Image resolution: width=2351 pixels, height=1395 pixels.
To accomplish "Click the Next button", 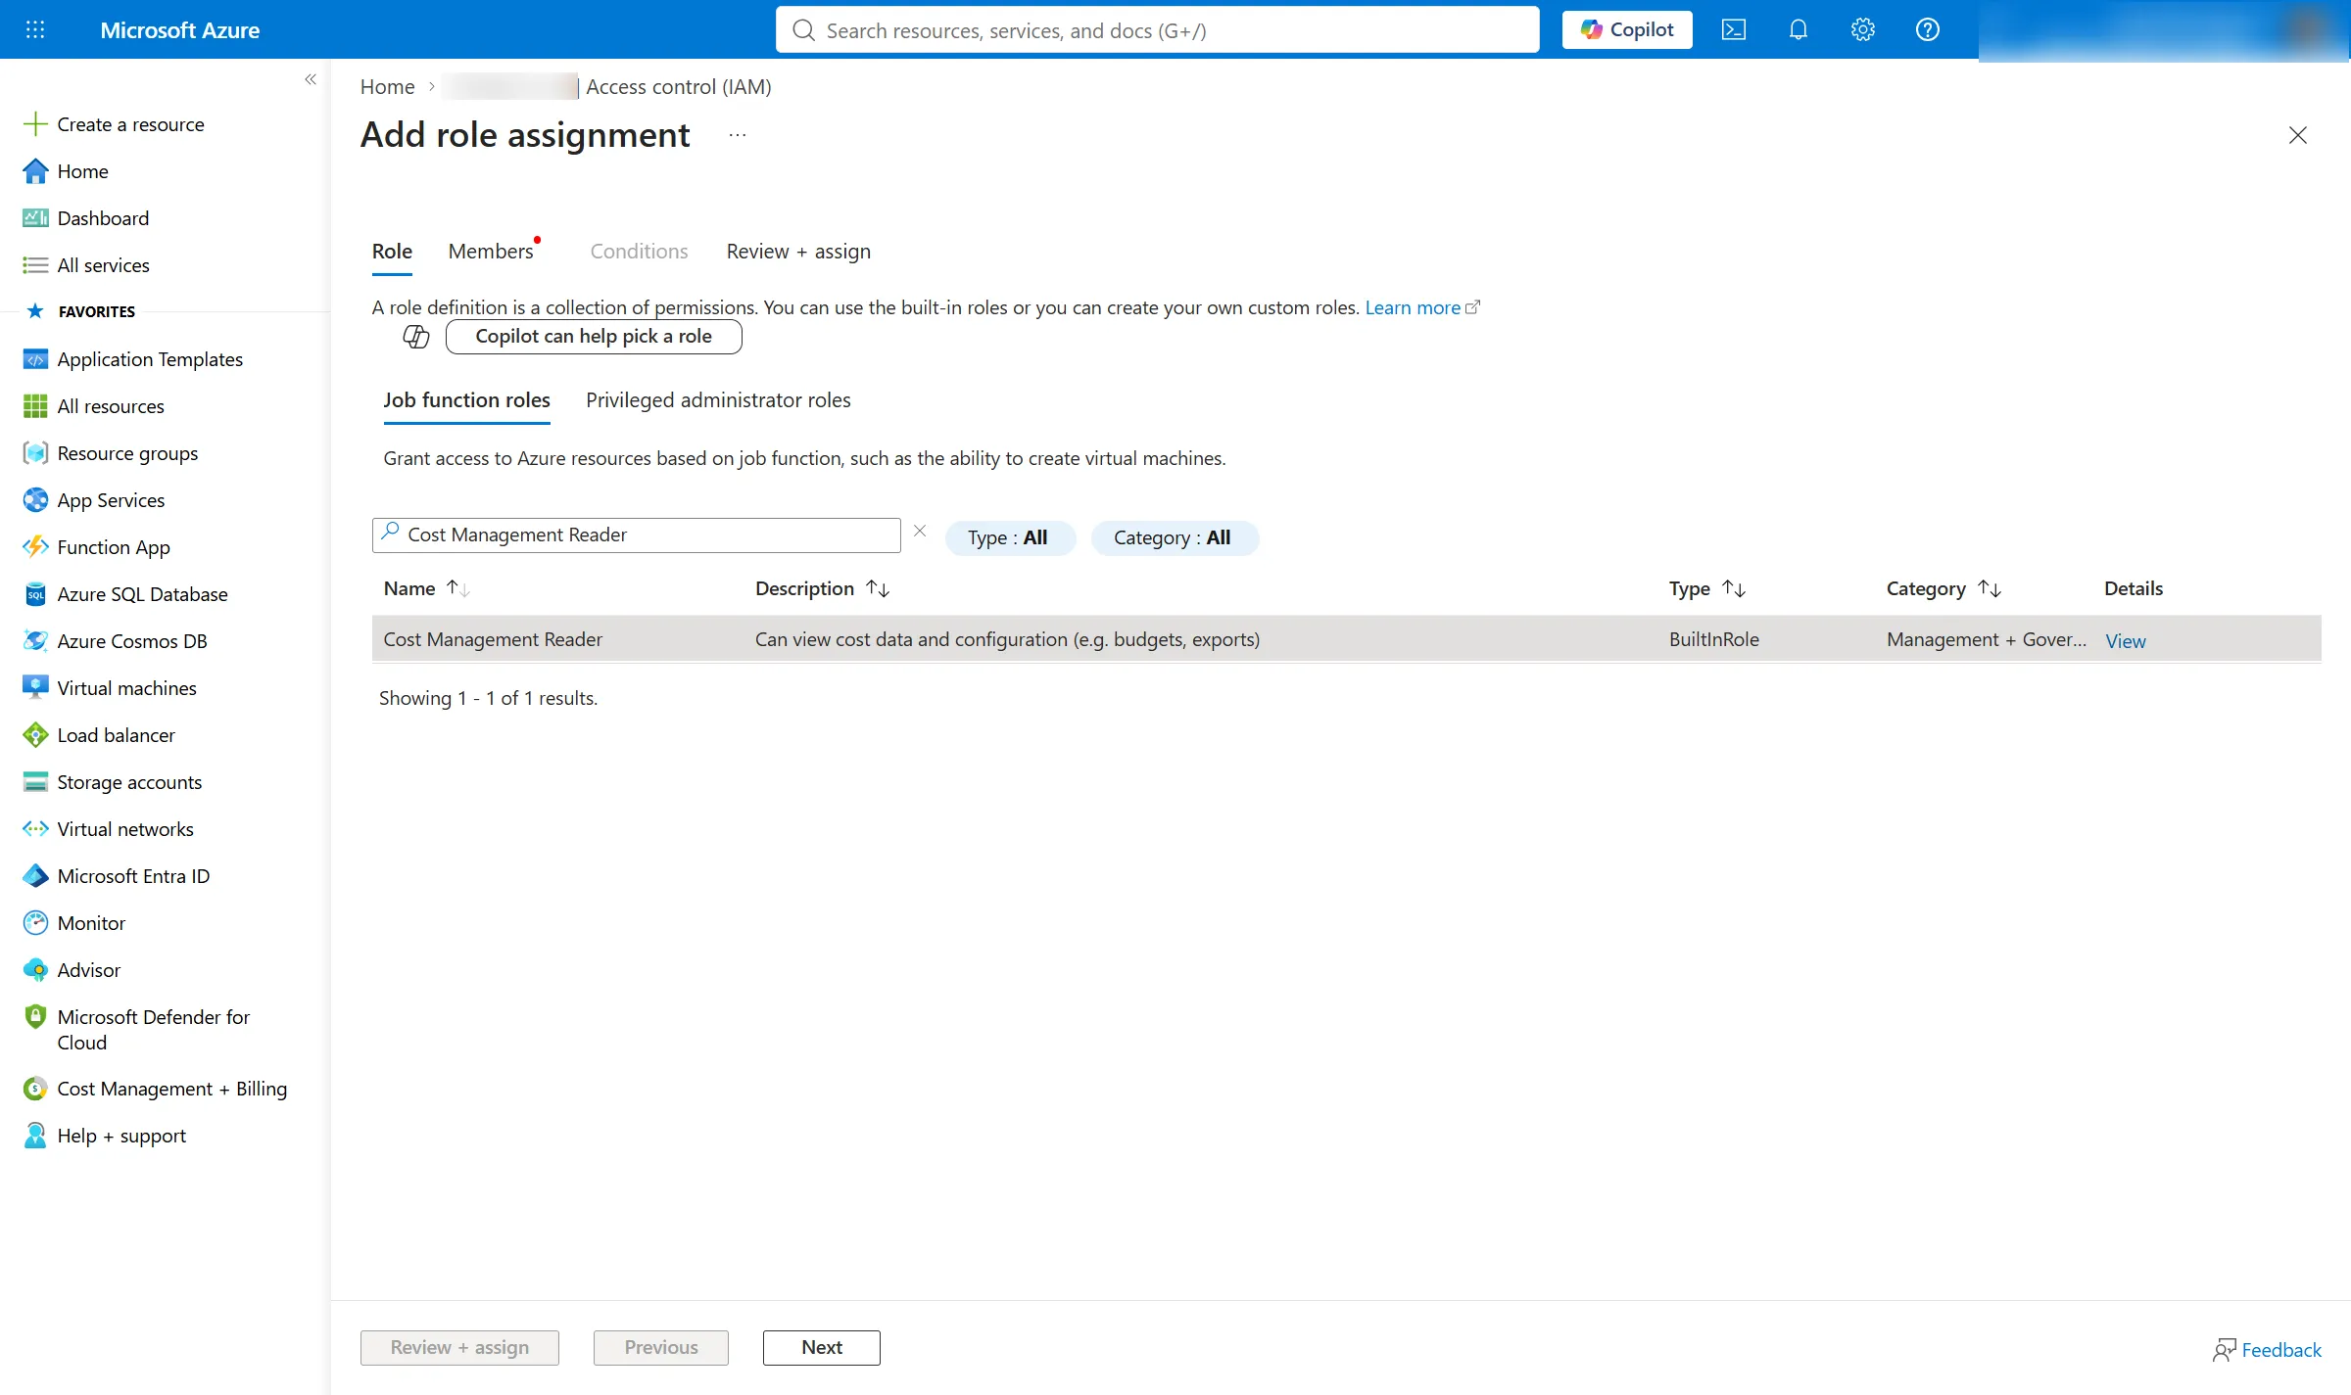I will pos(821,1347).
